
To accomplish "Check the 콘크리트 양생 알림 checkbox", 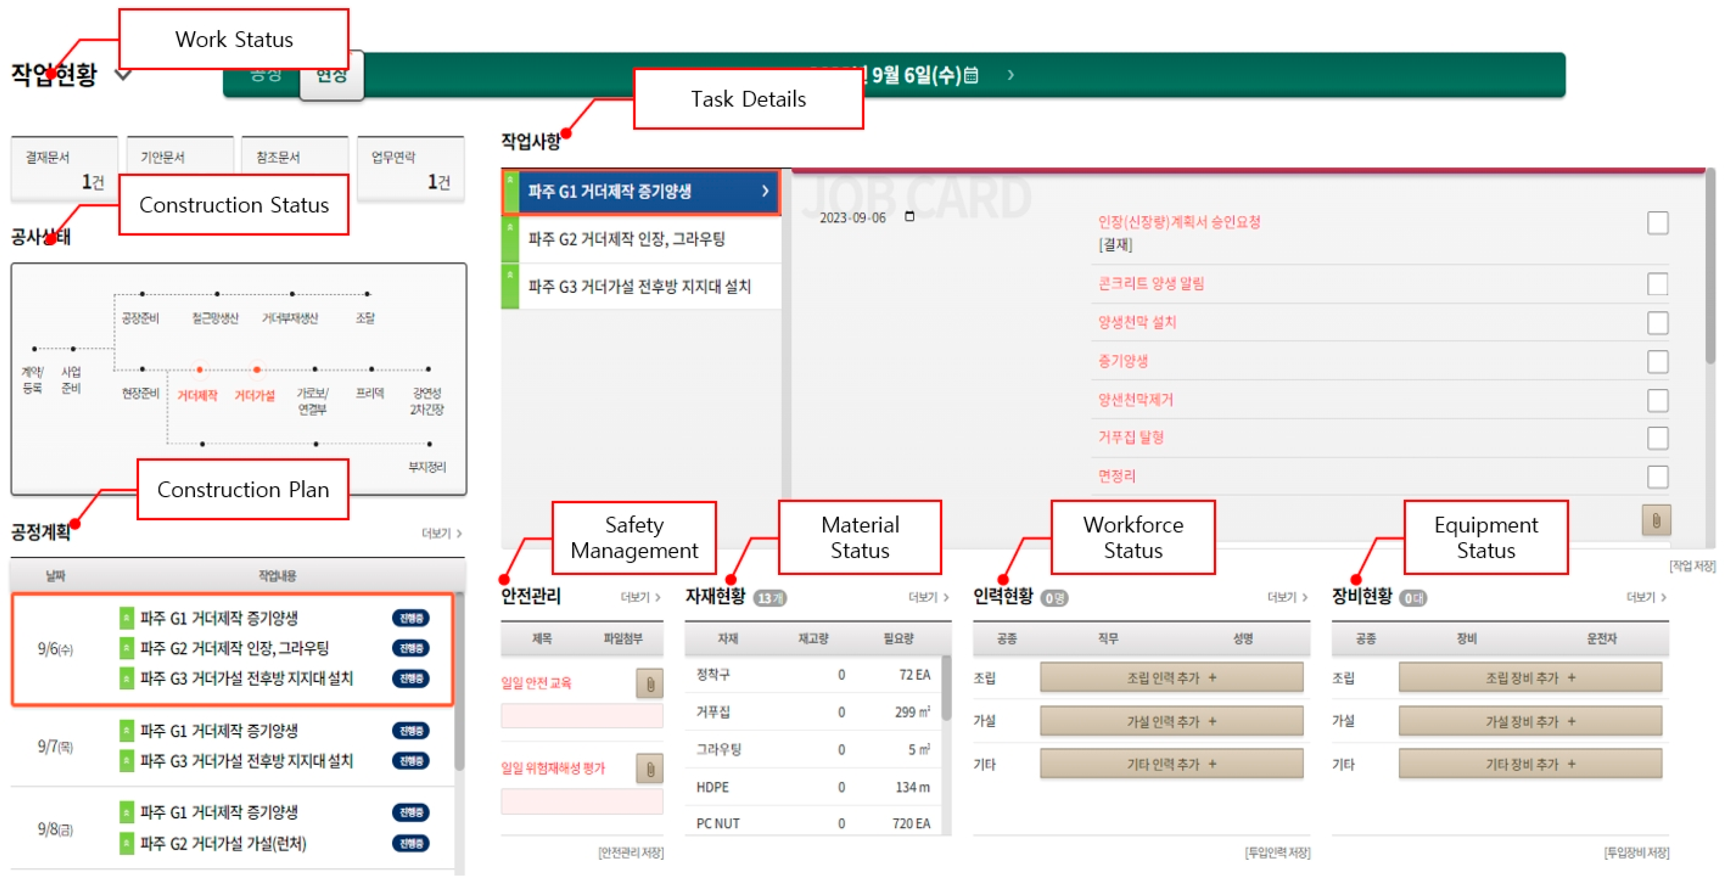I will click(x=1657, y=283).
